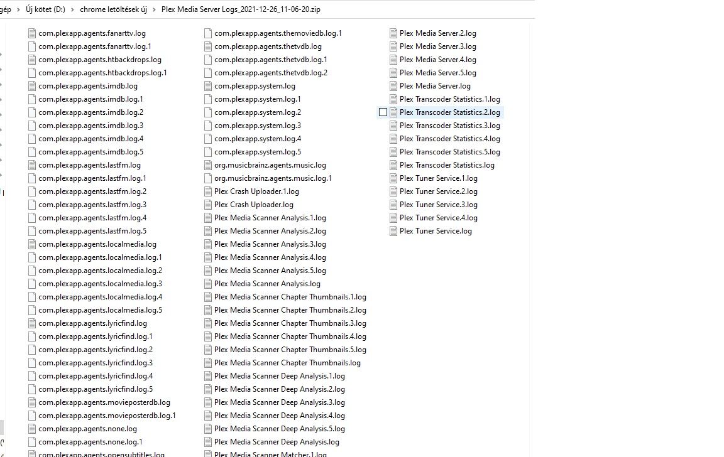Screen dimensions: 724x457
Task: Tick the checkbox for Plex Transcoder Statistics.2.log
Action: click(x=383, y=112)
